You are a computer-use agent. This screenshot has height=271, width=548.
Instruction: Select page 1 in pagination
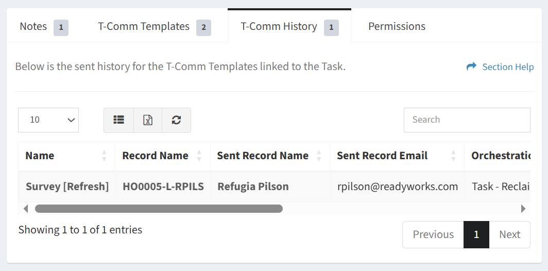pyautogui.click(x=476, y=234)
